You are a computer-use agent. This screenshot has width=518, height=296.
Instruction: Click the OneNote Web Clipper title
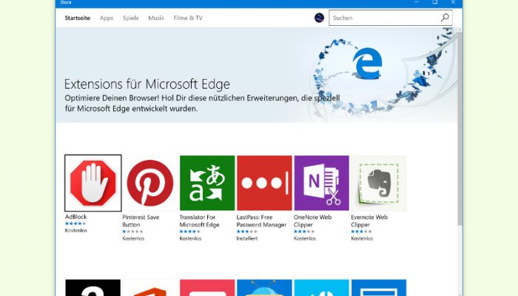click(x=312, y=221)
